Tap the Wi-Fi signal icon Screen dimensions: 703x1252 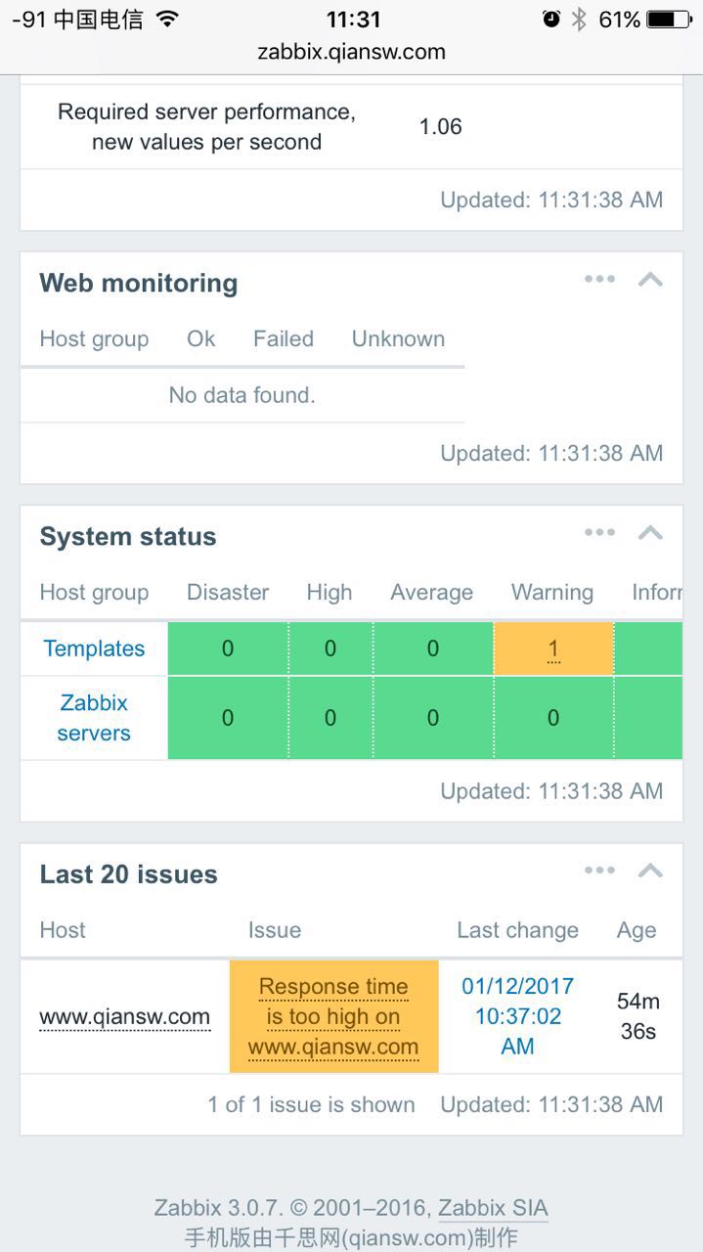(168, 19)
